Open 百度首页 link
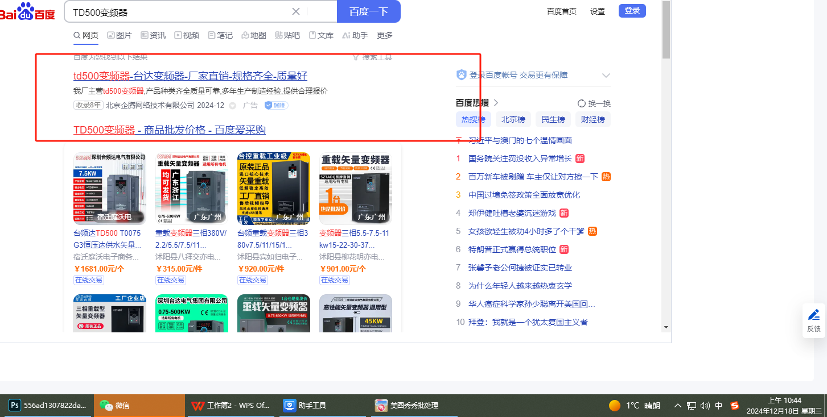The height and width of the screenshot is (417, 827). [x=562, y=11]
